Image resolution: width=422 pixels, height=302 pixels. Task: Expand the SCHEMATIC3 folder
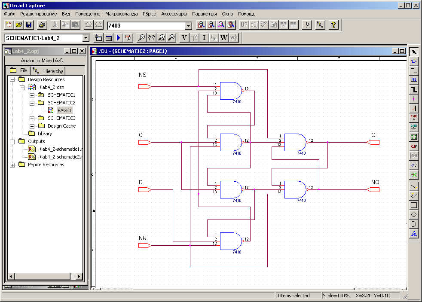pyautogui.click(x=32, y=119)
